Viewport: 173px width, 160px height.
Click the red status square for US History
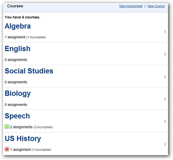coord(7,149)
